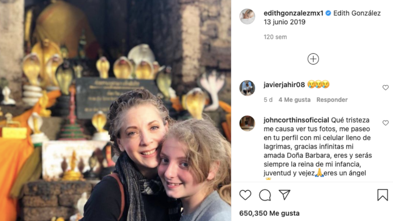The image size is (393, 221).
Task: Save post with the bookmark icon
Action: point(382,195)
